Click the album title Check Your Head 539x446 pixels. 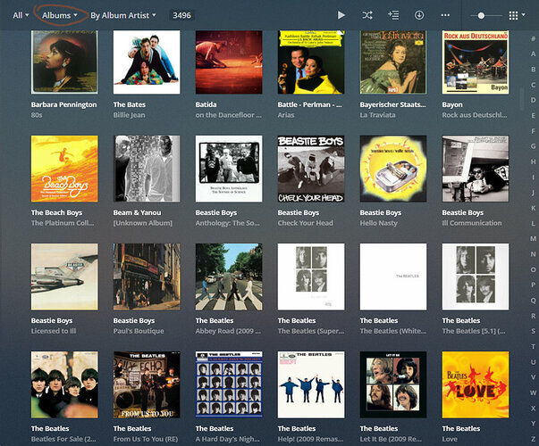(305, 223)
